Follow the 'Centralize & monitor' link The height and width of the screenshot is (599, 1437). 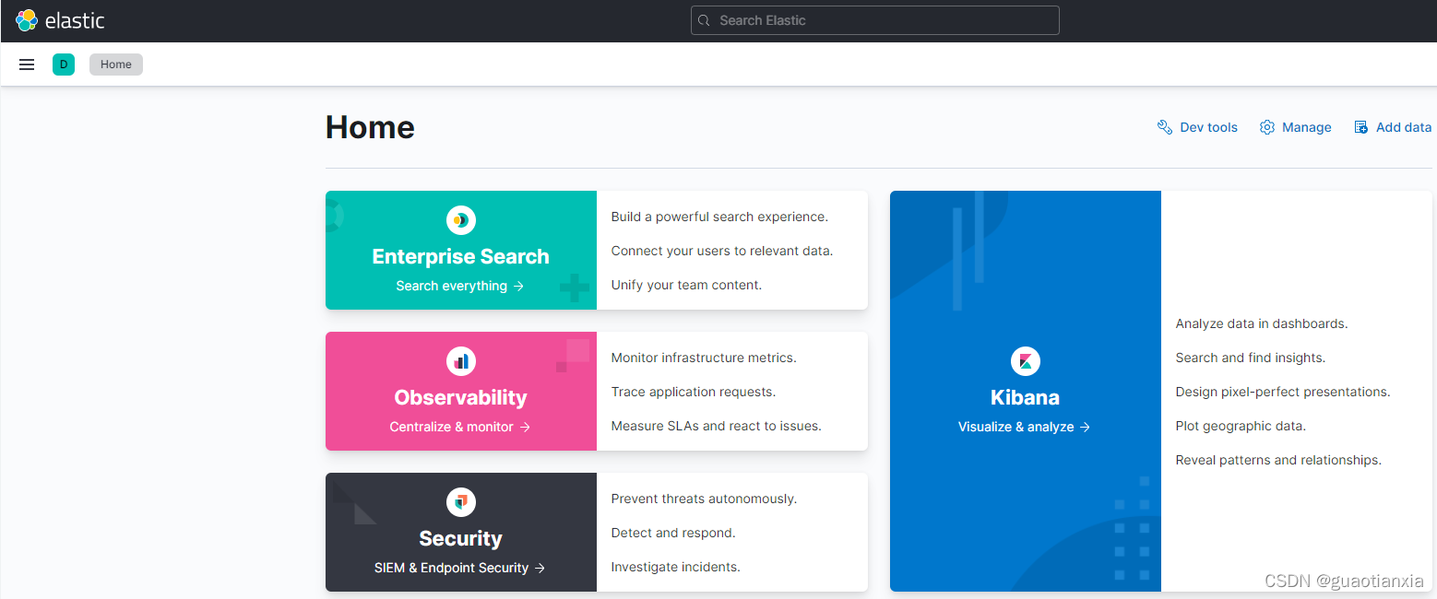460,427
